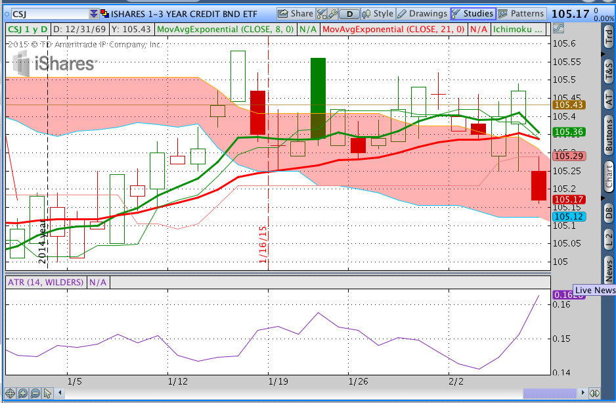616x403 pixels.
Task: Open the scissors chart tools icon
Action: pyautogui.click(x=321, y=14)
